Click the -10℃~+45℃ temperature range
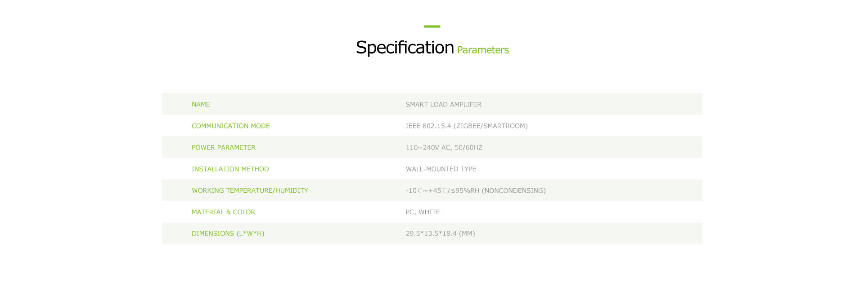The width and height of the screenshot is (864, 305). [426, 190]
